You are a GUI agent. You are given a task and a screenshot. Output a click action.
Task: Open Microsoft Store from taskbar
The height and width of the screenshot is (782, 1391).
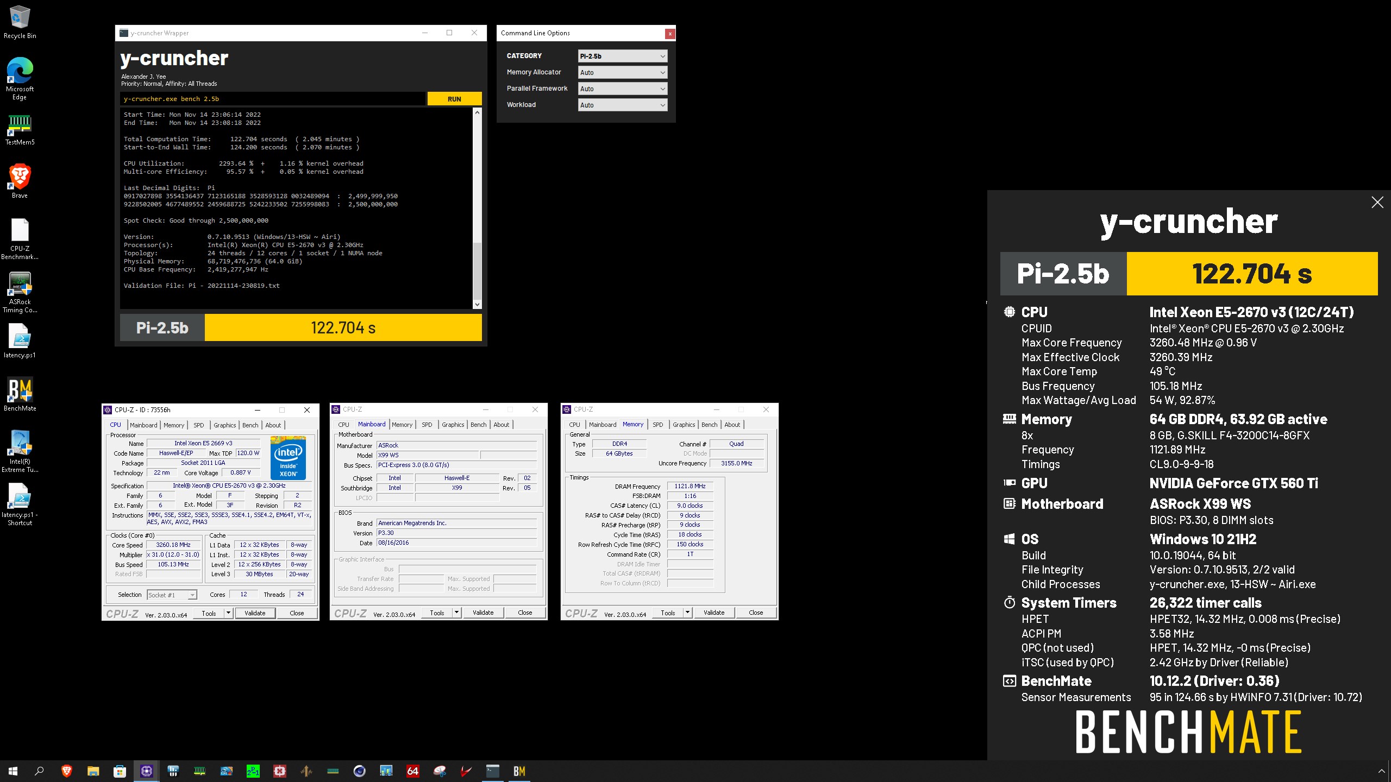pos(120,771)
